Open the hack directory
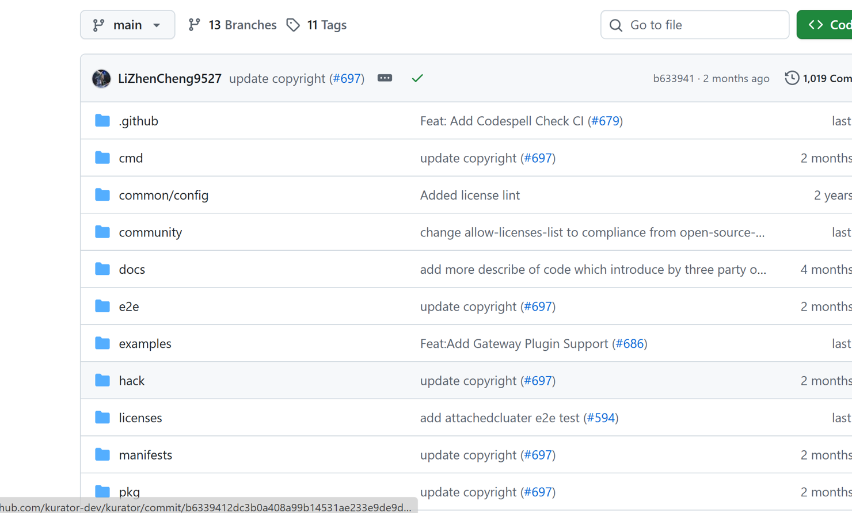The height and width of the screenshot is (513, 852). (132, 381)
